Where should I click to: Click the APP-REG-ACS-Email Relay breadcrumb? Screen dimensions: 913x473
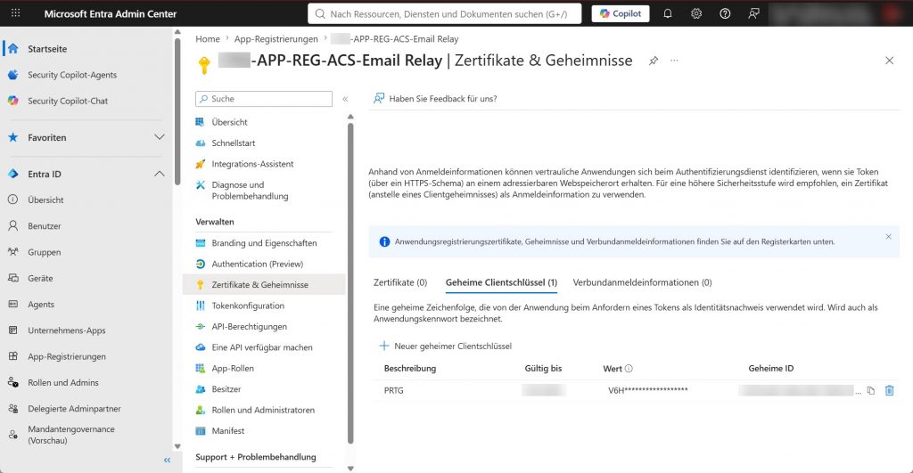point(394,39)
